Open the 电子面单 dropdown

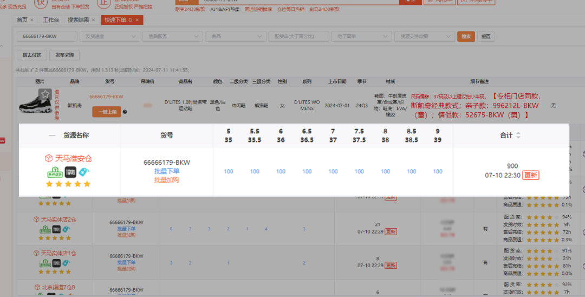click(361, 36)
